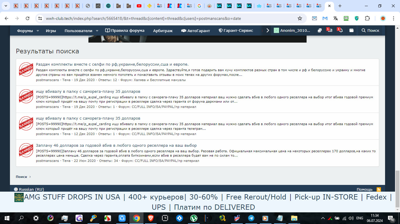
Task: Change language via Russian (RU) link
Action: click(29, 189)
